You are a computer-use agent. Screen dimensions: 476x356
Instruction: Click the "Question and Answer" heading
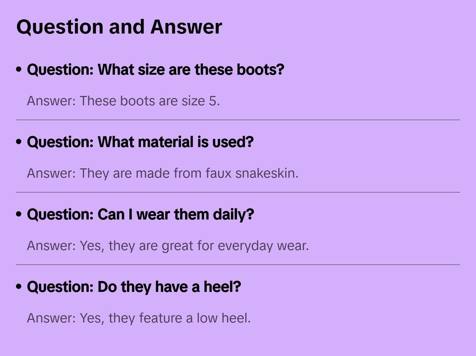pos(119,27)
